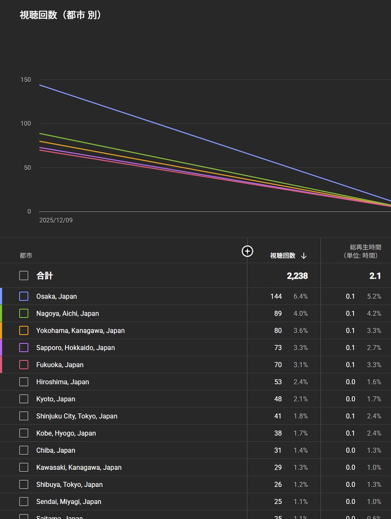Screen dimensions: 391x519
Task: Open the Chiba, Japan city link
Action: 56,450
